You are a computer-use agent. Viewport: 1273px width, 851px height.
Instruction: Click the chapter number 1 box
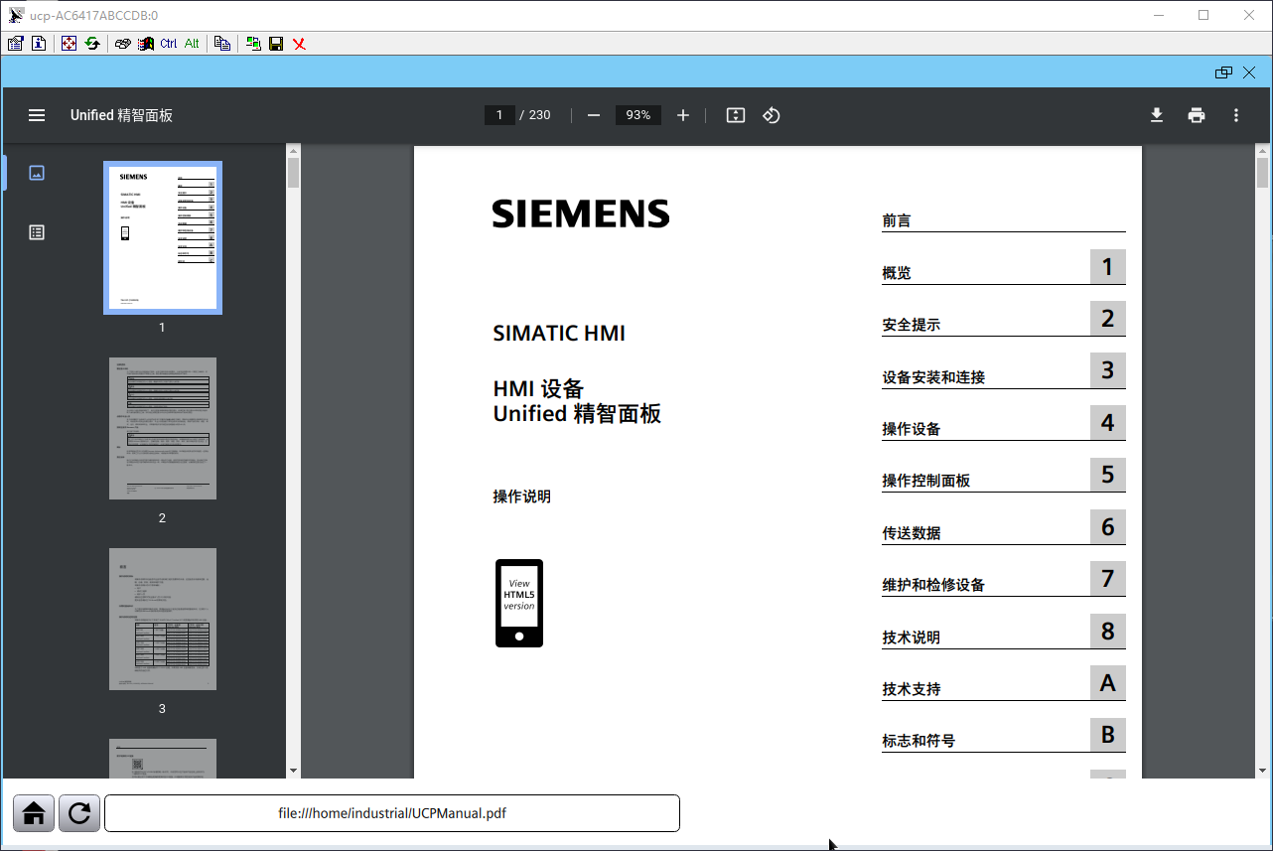click(x=1108, y=267)
